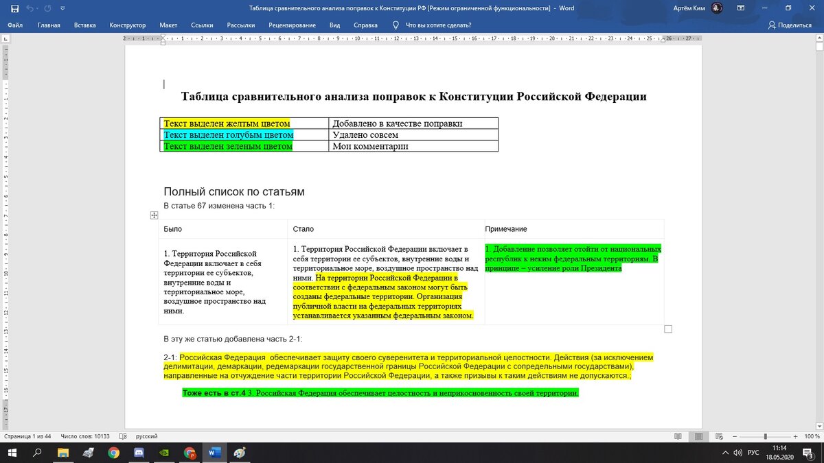Click the vertical scrollbar down arrow
The image size is (824, 463).
[x=819, y=425]
